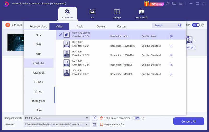Open settings gear for SD 360P
Screen dimensions: 209x132
(171, 74)
